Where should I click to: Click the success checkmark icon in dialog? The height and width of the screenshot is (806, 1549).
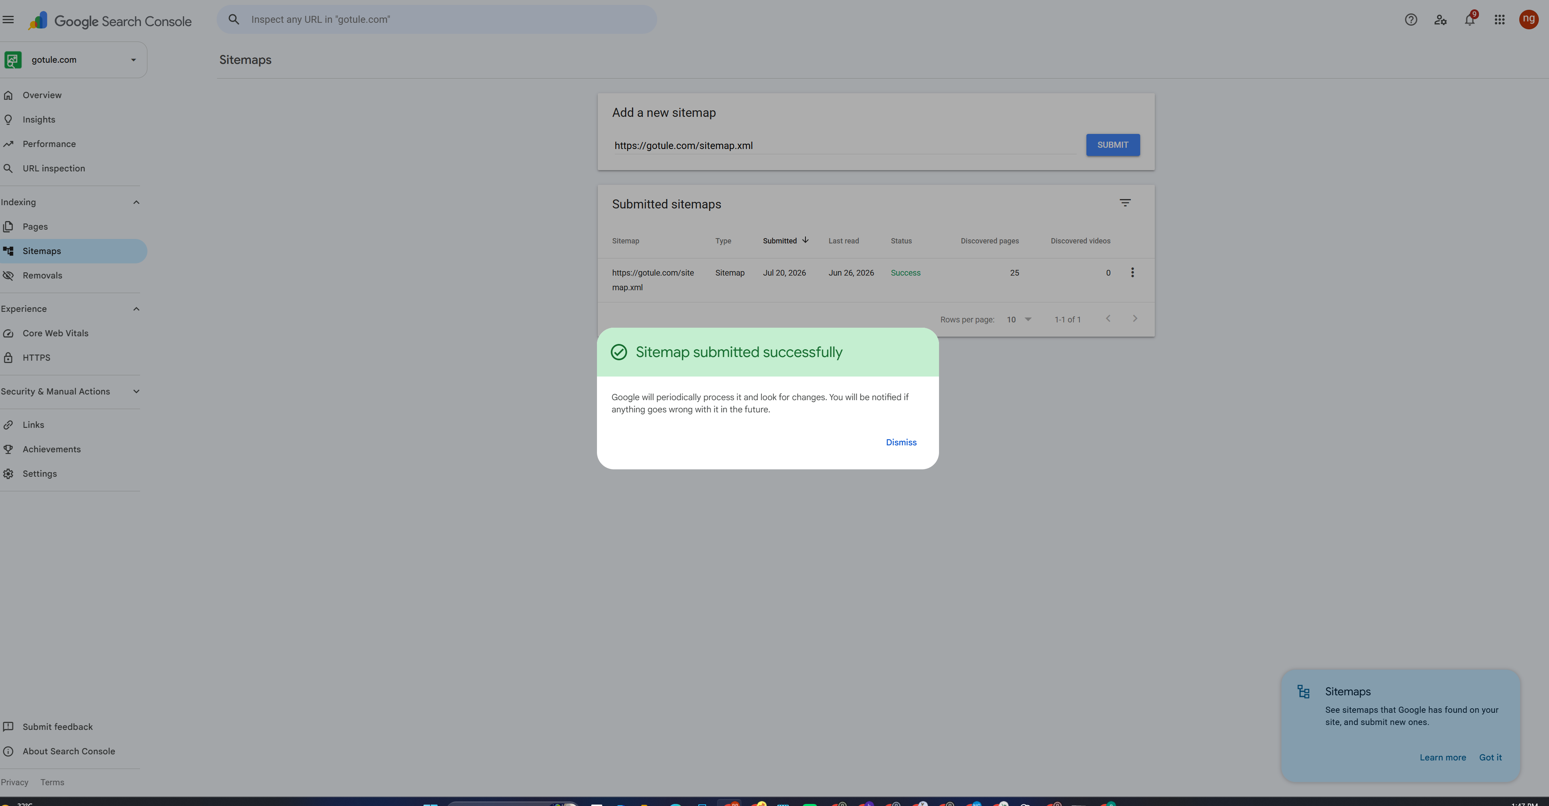coord(619,352)
